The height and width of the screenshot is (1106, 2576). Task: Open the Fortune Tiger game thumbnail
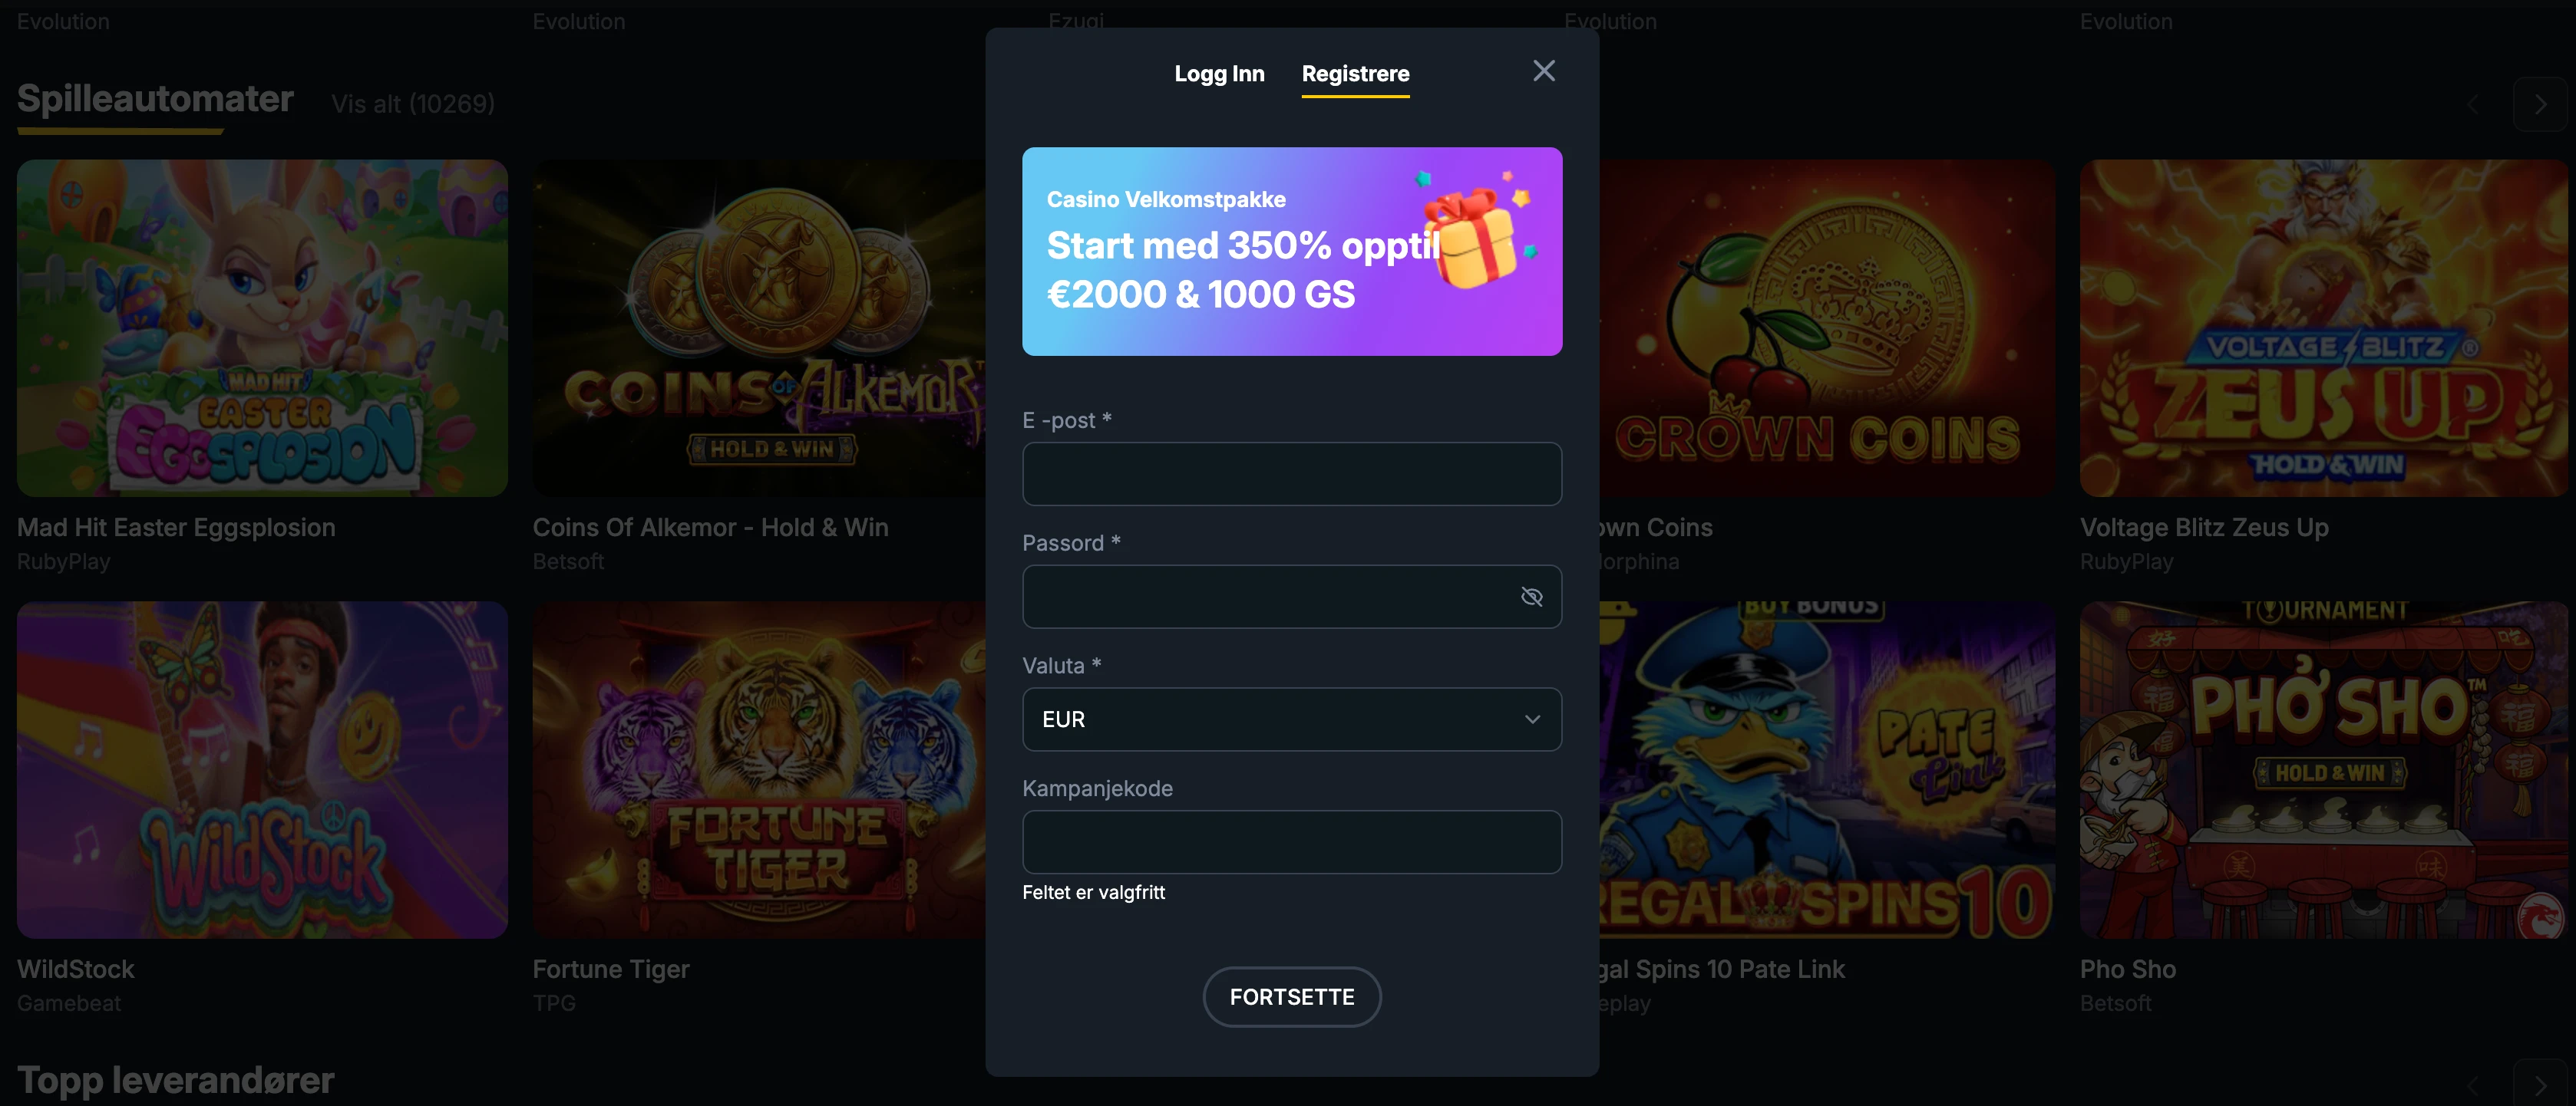[x=759, y=770]
